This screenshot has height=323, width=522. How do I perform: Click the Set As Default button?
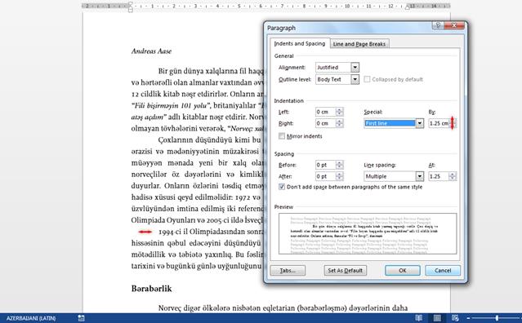pos(346,271)
